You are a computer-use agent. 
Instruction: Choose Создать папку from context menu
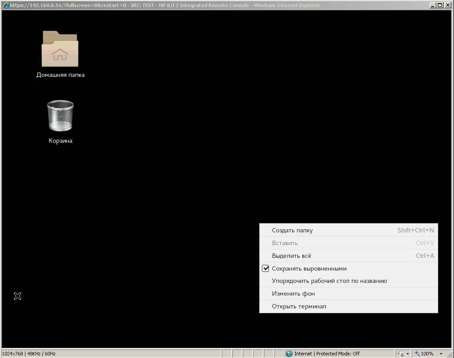tap(292, 230)
